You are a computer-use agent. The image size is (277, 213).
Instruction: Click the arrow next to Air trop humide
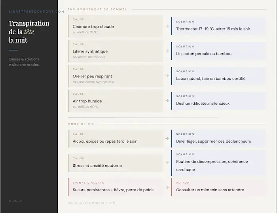point(167,101)
